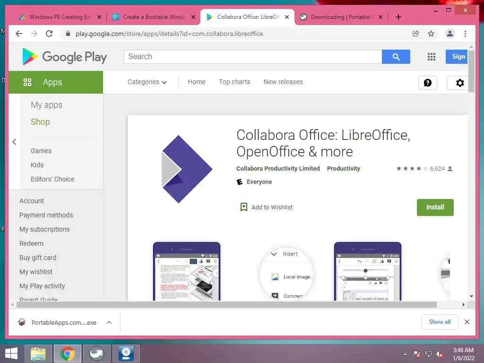
Task: Click the Google Play search field
Action: click(253, 57)
